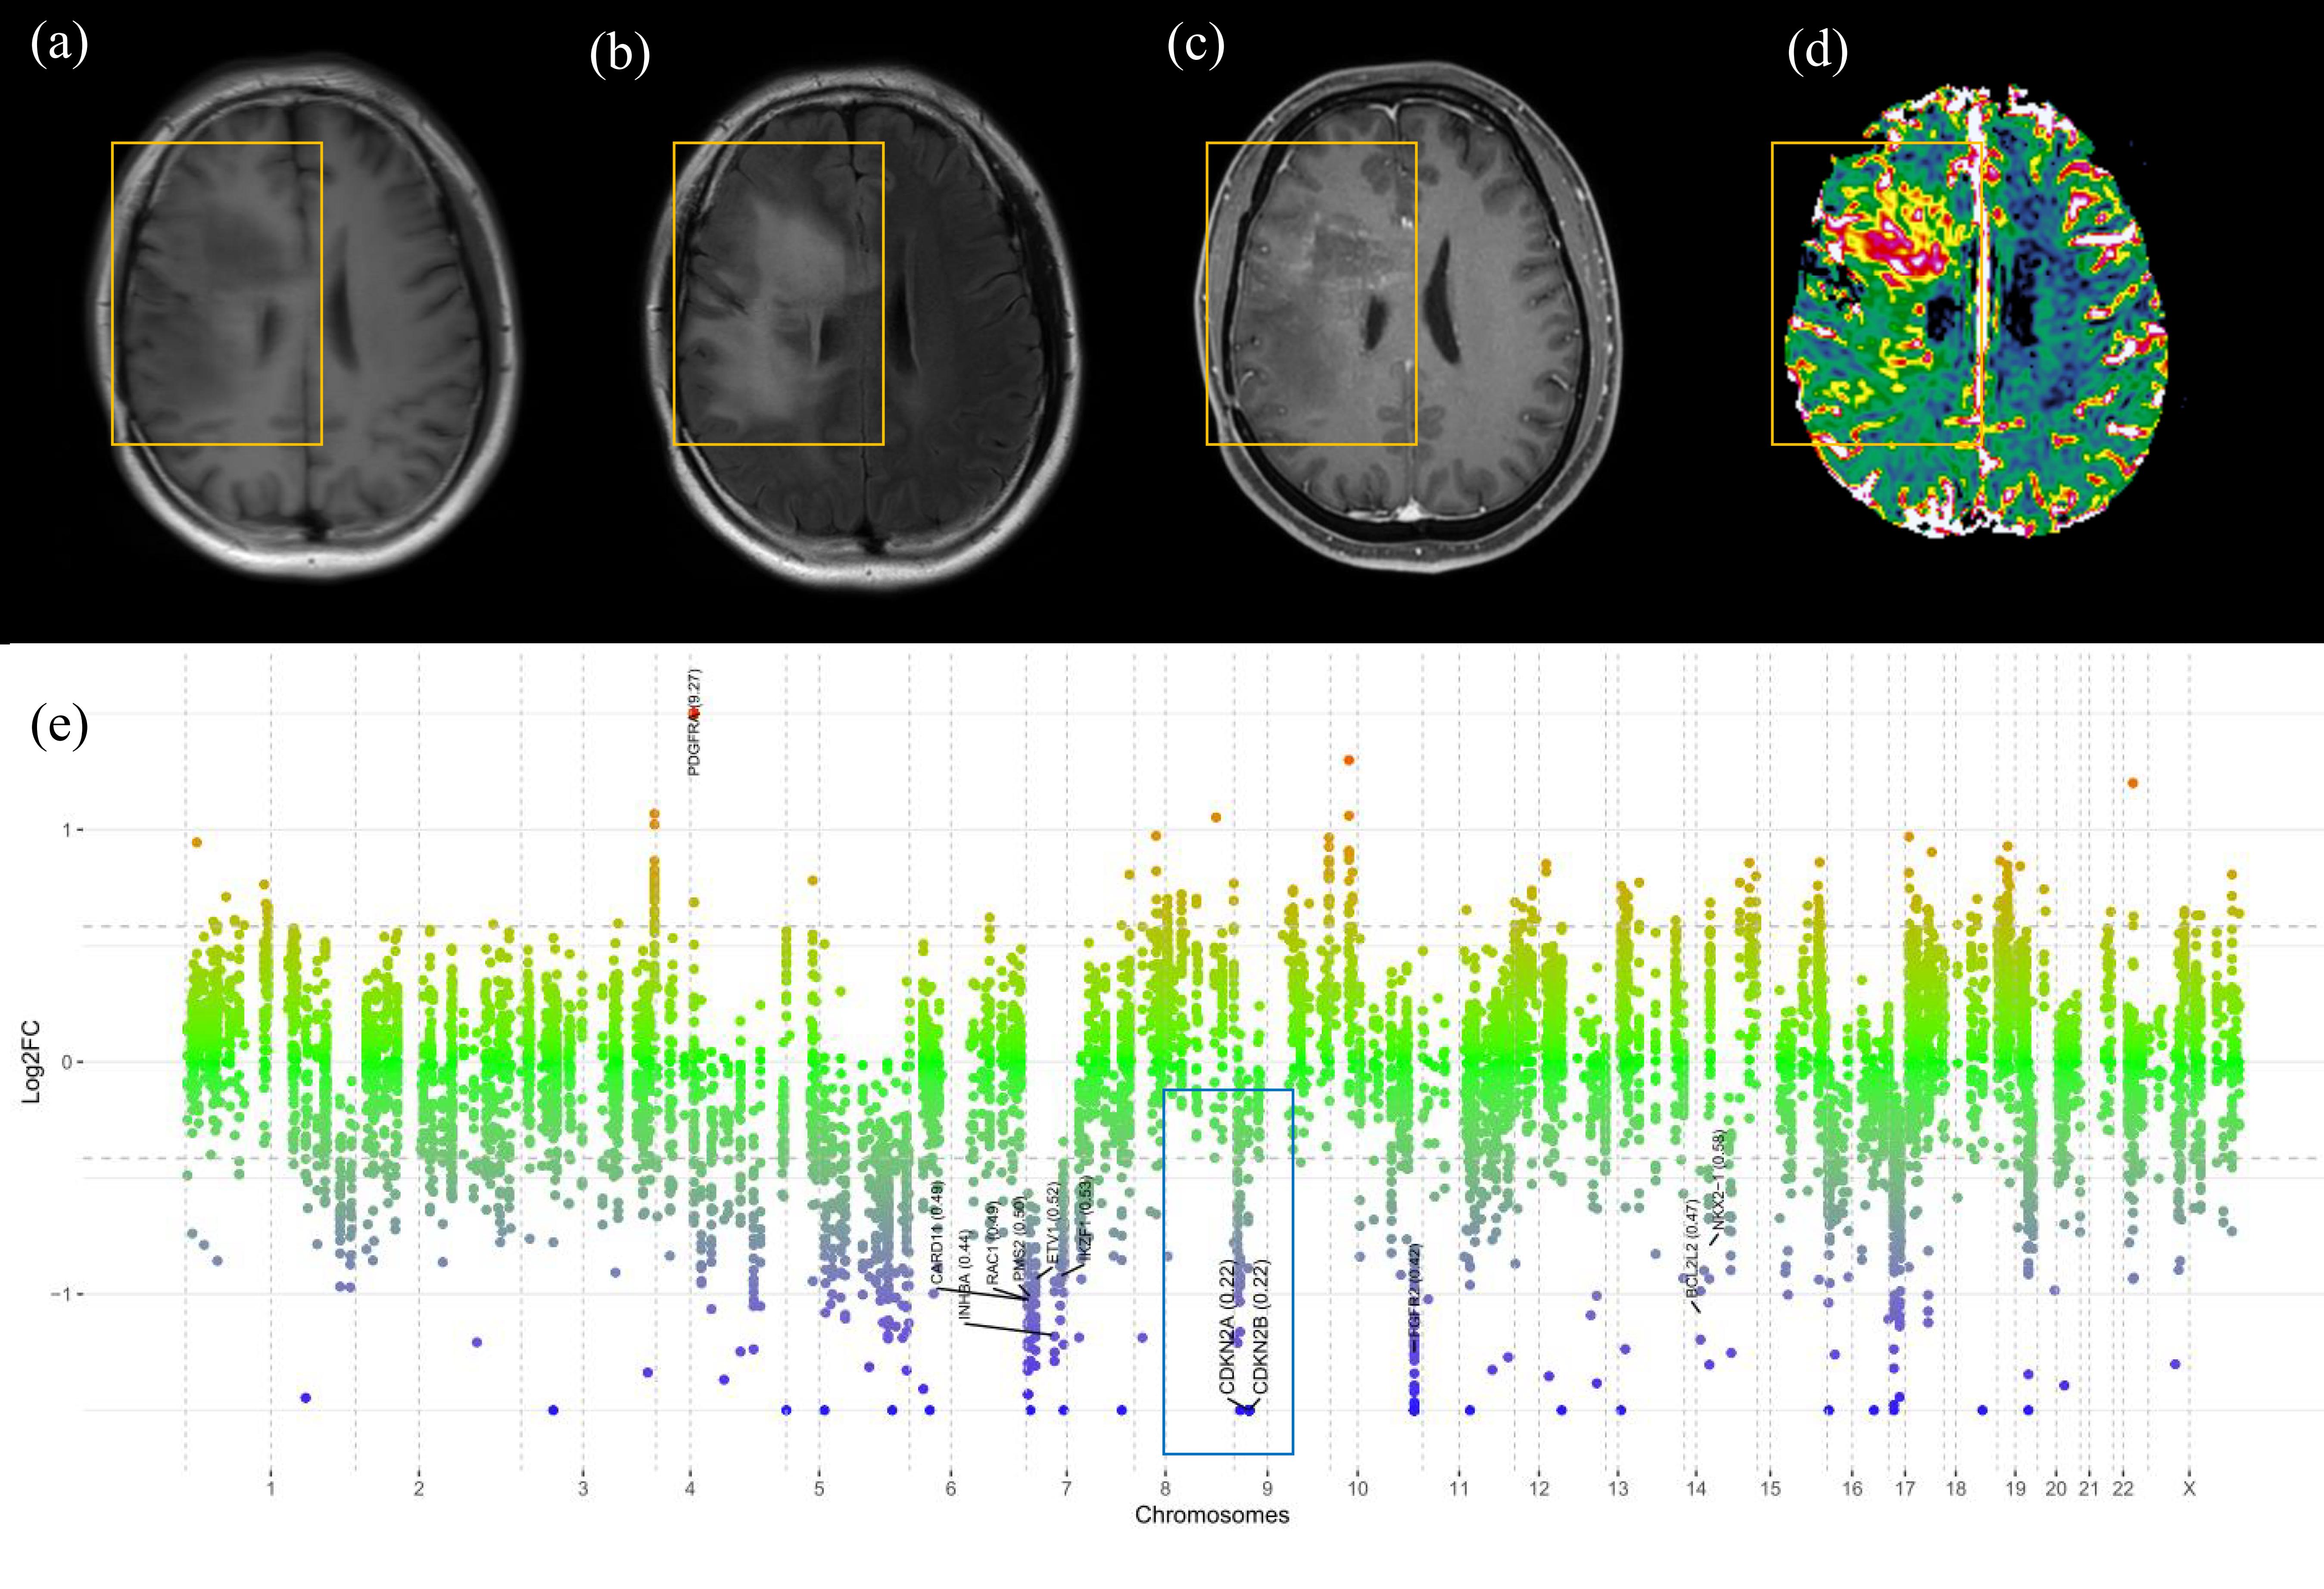
Task: Click the Log2FC y-axis title
Action: point(32,1062)
